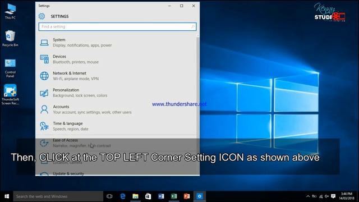Select the Devices category label

59,56
